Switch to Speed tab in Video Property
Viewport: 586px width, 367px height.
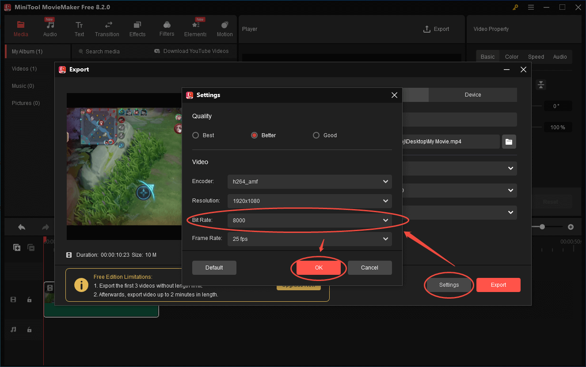[536, 56]
